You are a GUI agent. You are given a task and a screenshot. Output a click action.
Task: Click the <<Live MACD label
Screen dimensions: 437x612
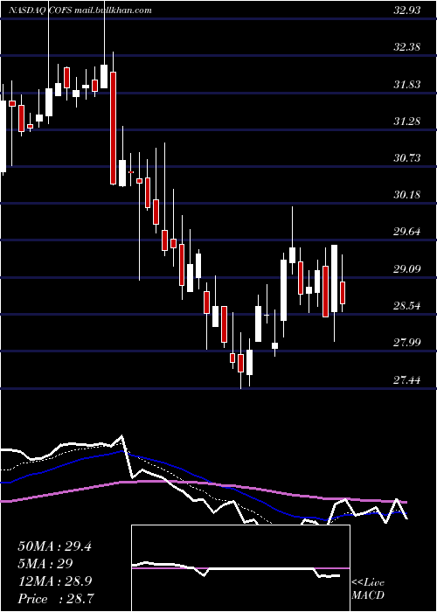click(368, 589)
